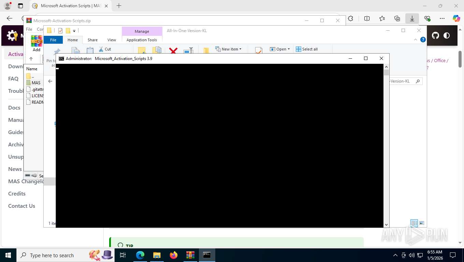Switch Explorer to details view icon
464x262 pixels.
tap(414, 223)
